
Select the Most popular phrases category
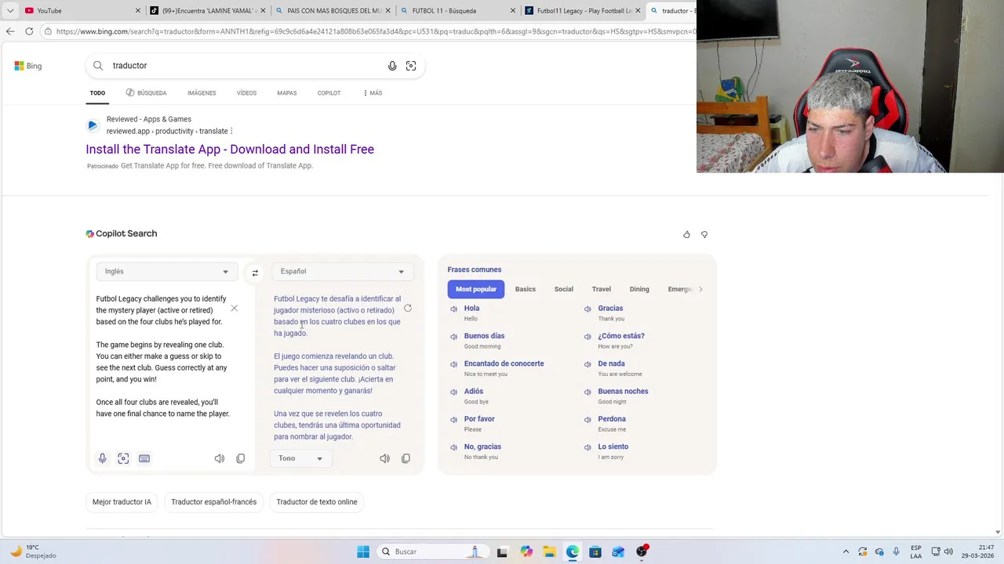tap(476, 289)
